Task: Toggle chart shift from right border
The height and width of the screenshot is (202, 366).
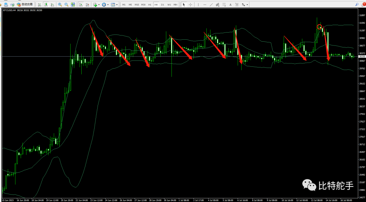Action: click(x=87, y=4)
